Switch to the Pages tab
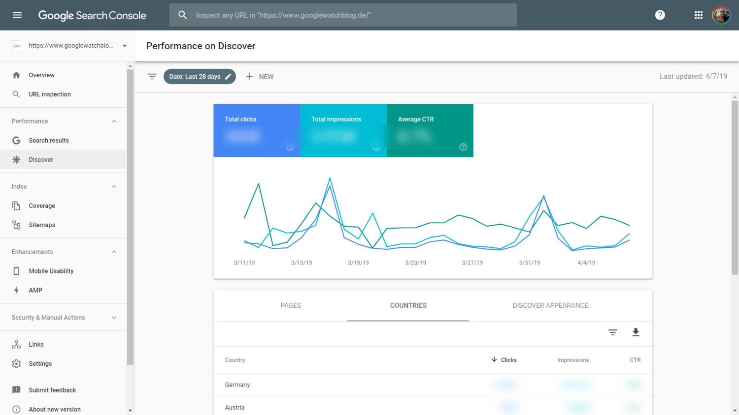The width and height of the screenshot is (739, 415). (x=291, y=305)
